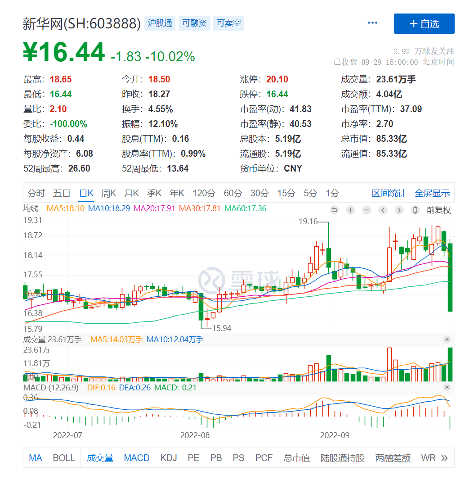Toggle the MACD indicator button
Viewport: 465px width, 480px height.
(137, 458)
